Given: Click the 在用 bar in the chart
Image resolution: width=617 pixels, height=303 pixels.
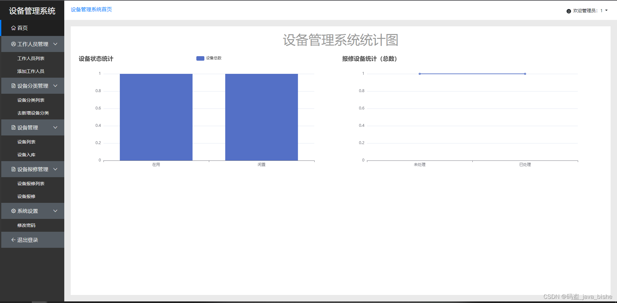Looking at the screenshot, I should (156, 117).
